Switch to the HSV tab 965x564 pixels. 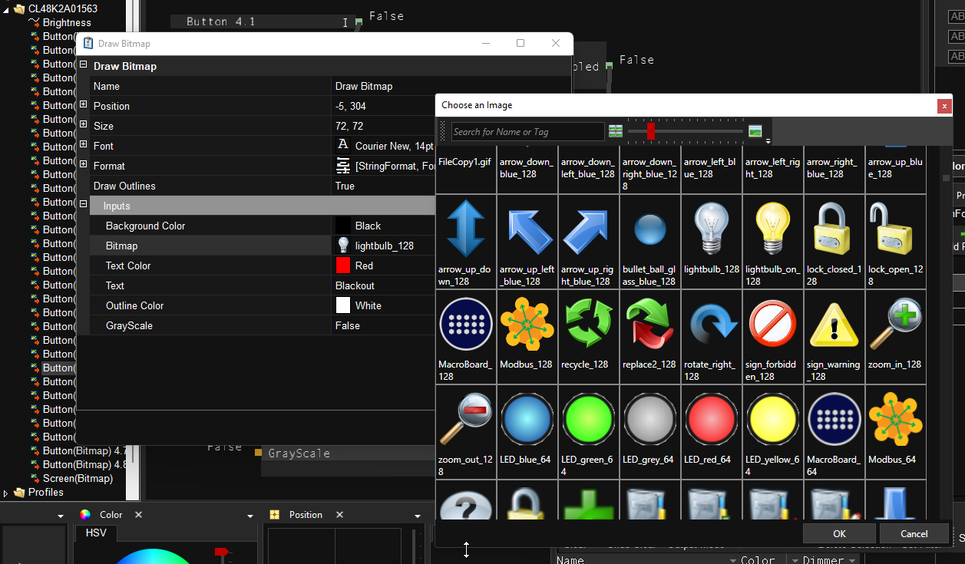[x=96, y=533]
